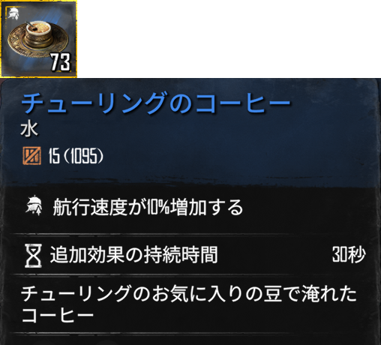Click the text 航行速度が10%増加する
381x345 pixels.
coord(148,207)
